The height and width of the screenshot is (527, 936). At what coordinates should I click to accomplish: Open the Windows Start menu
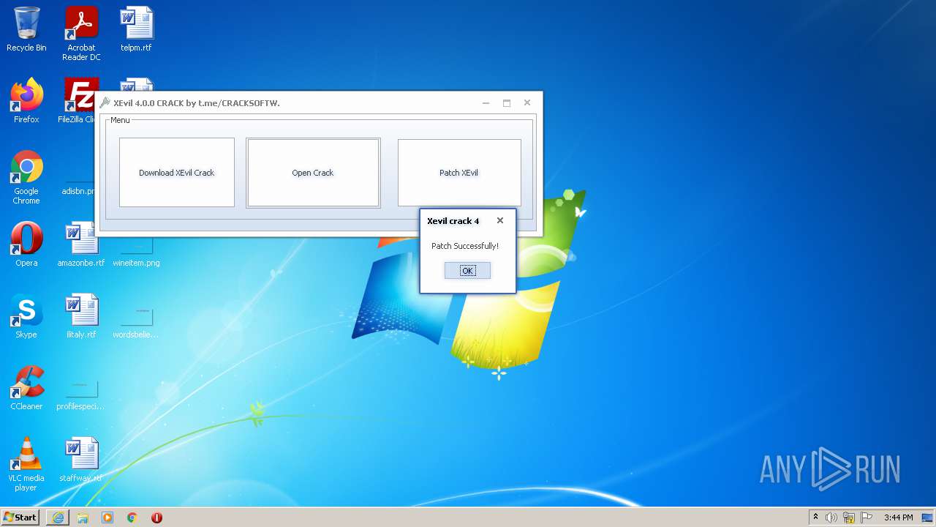20,517
